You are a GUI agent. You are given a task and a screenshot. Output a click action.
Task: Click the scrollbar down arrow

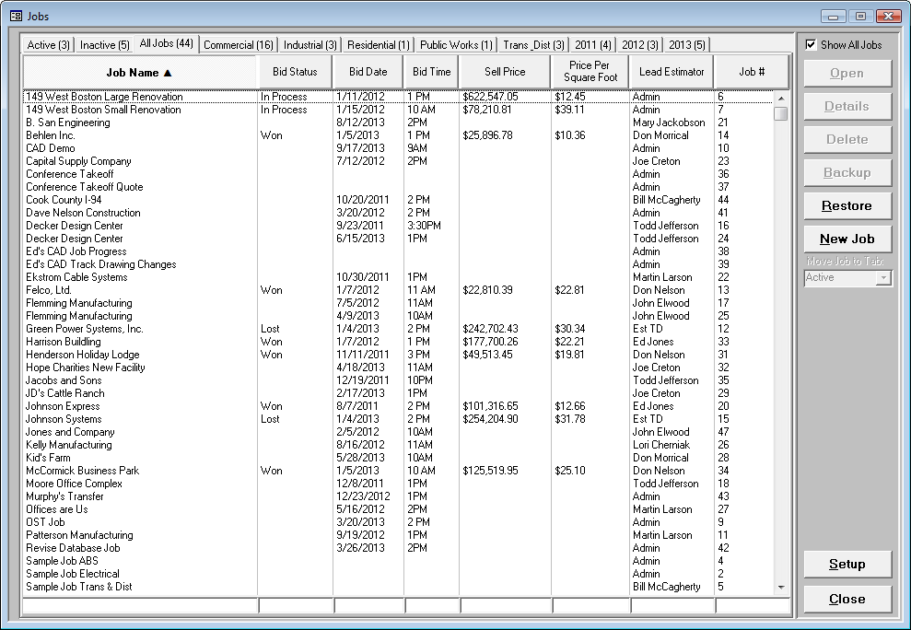(781, 587)
